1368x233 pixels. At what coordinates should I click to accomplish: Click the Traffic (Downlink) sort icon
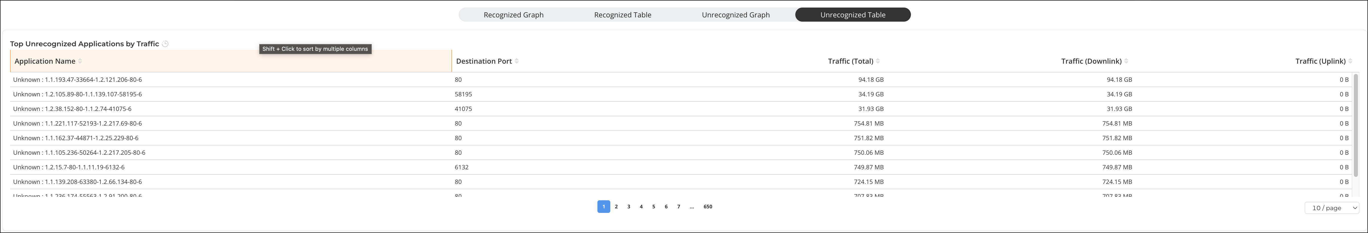[1126, 61]
